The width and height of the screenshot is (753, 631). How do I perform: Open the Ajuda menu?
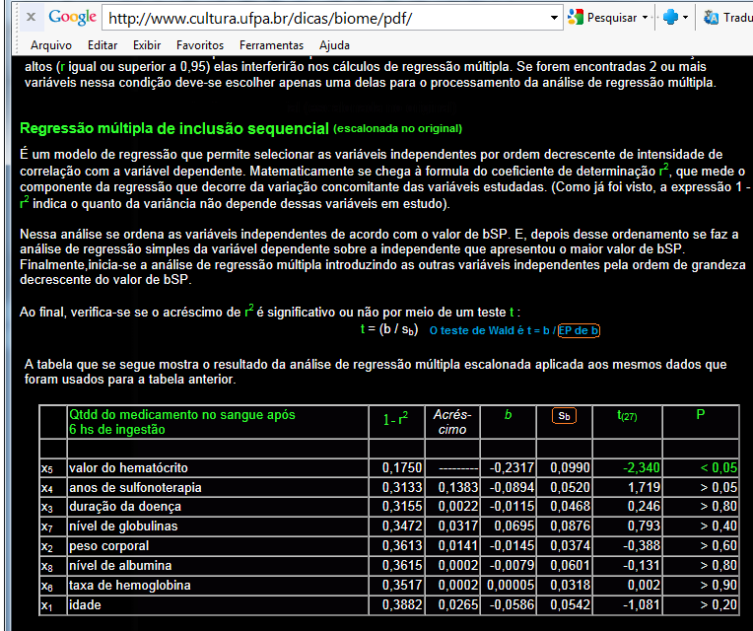pos(334,45)
